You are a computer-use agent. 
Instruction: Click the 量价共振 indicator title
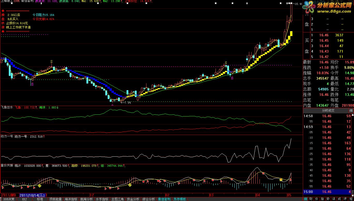pos(7,165)
